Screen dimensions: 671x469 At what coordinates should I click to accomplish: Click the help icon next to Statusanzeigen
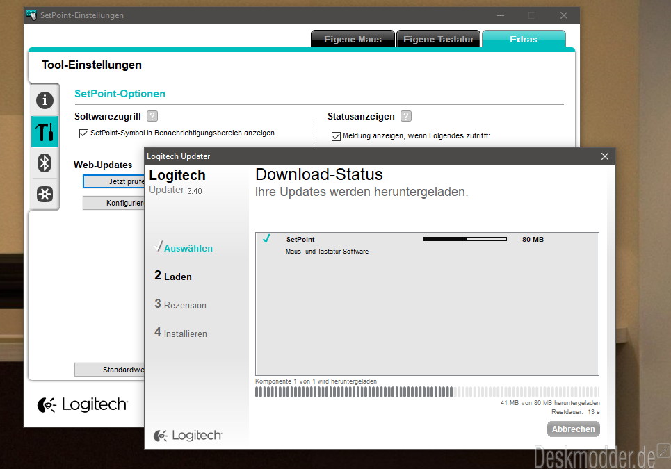406,116
